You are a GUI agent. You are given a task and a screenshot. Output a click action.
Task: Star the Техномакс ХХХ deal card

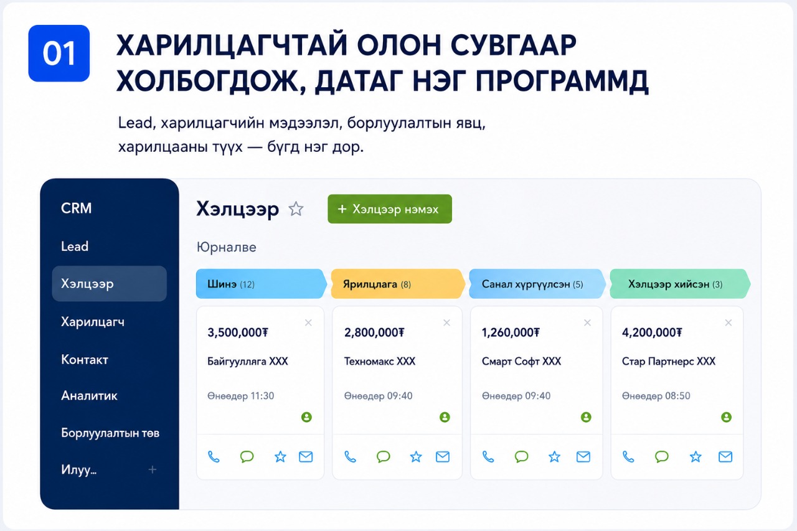tap(416, 457)
